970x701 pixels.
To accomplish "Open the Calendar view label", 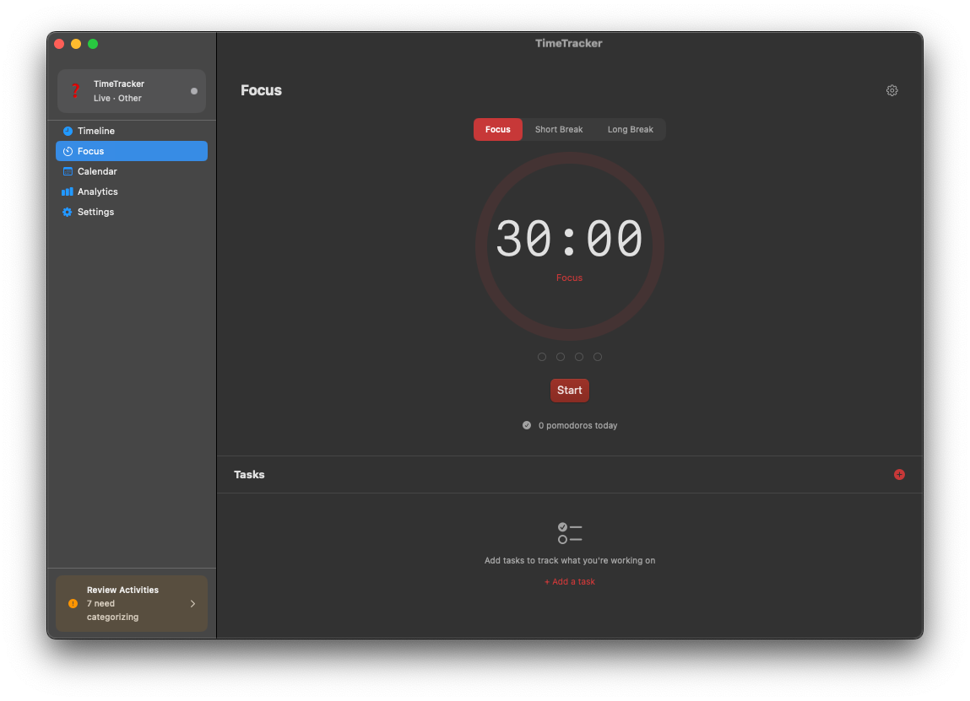I will click(97, 171).
